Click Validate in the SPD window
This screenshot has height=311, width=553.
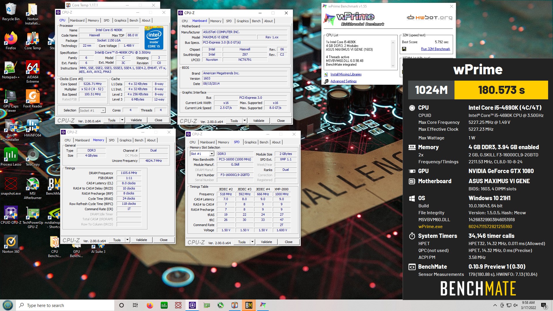266,242
